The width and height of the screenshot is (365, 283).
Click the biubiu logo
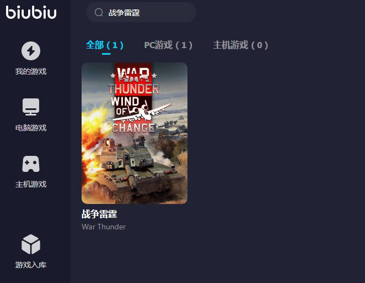(x=31, y=12)
